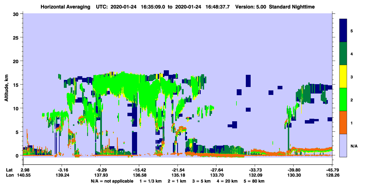Click the lavender N/A colorbar segment
Viewport: 369px width, 189px height.
(x=343, y=145)
